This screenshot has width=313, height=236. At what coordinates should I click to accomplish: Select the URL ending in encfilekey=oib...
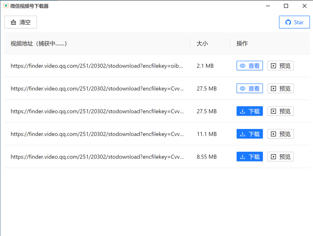97,66
